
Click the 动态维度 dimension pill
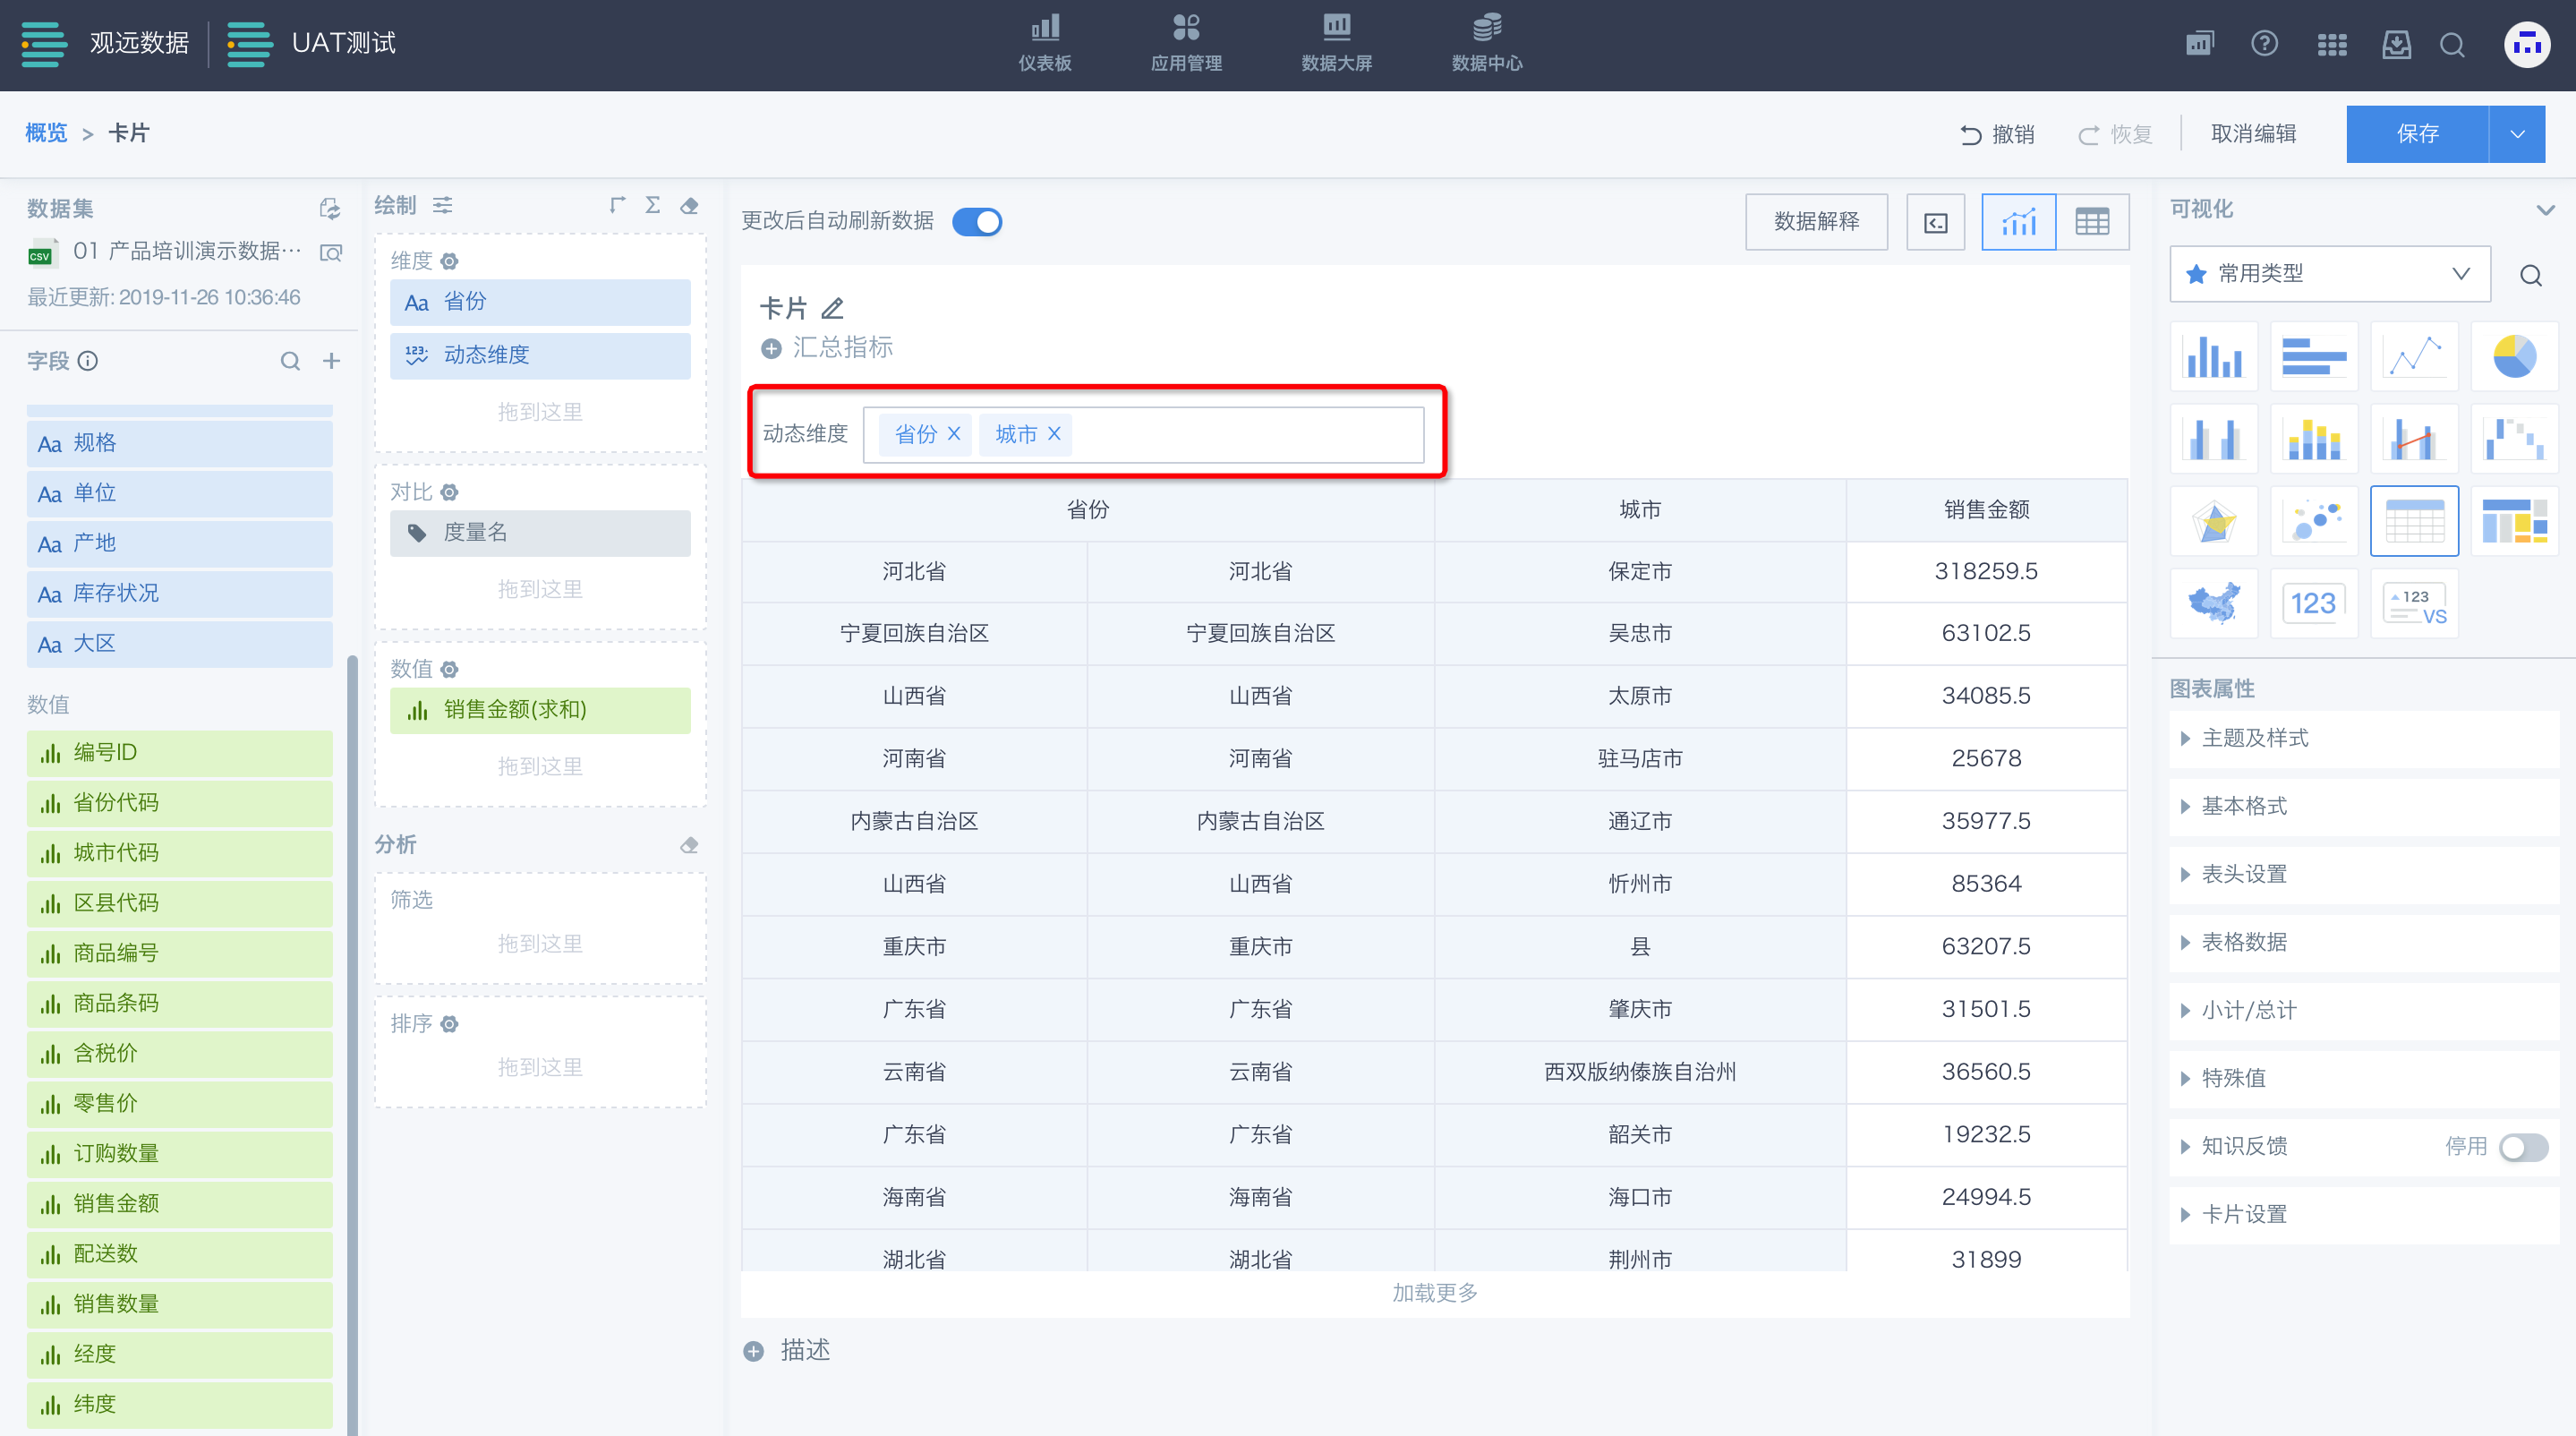click(x=540, y=355)
